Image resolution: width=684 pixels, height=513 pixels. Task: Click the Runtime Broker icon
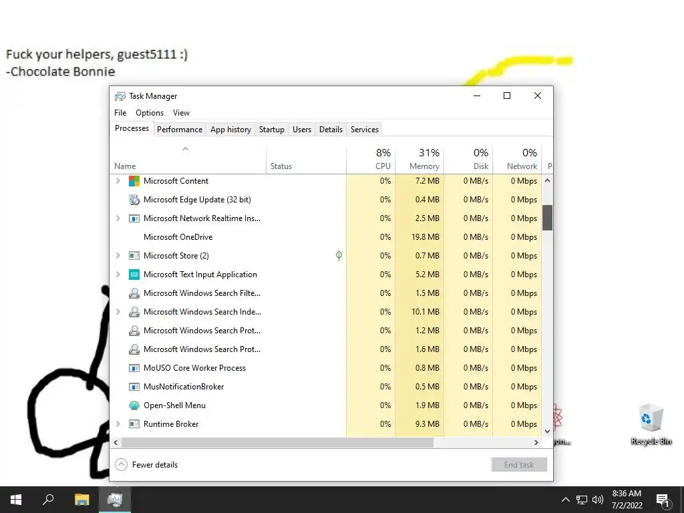click(134, 424)
